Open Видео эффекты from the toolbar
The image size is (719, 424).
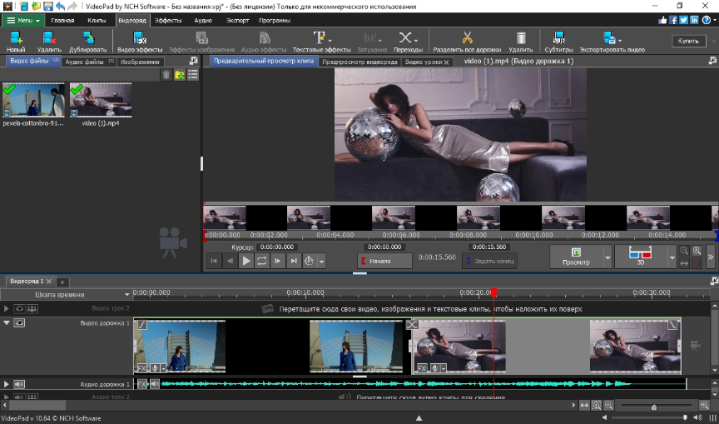(x=140, y=42)
